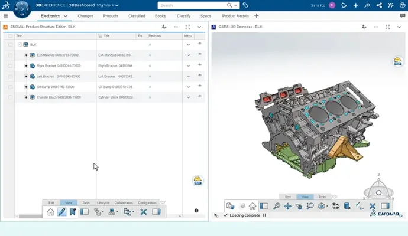This screenshot has height=236, width=408.
Task: Expand the Left Bracket node
Action: [26, 76]
